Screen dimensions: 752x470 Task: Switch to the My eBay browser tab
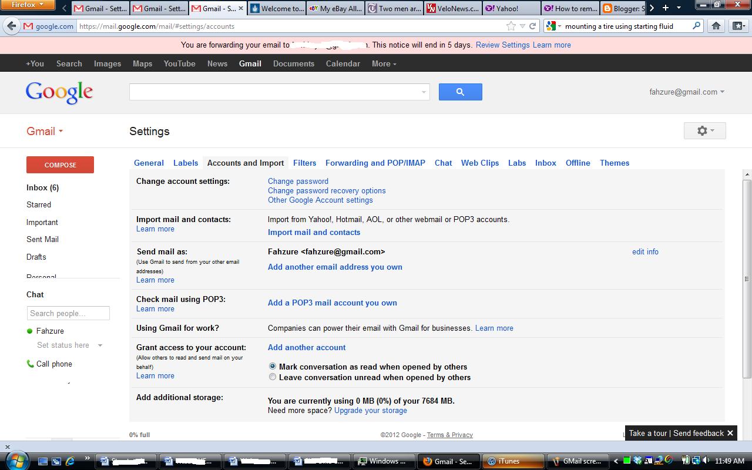point(335,8)
